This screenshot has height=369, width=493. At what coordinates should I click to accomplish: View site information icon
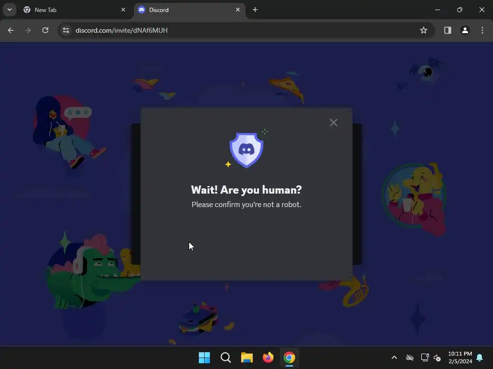tap(66, 30)
